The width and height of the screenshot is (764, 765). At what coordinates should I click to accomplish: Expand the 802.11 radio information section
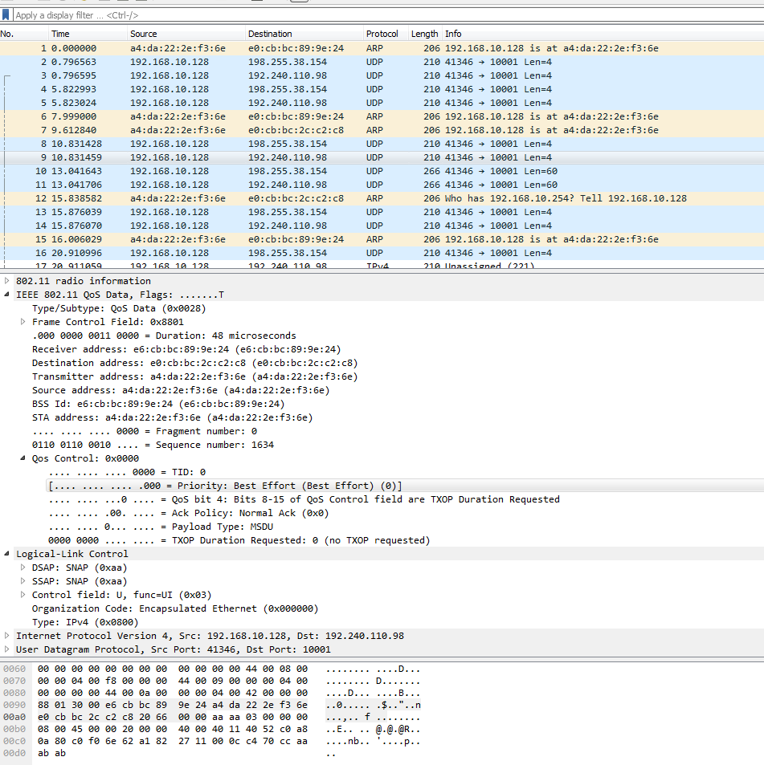7,281
